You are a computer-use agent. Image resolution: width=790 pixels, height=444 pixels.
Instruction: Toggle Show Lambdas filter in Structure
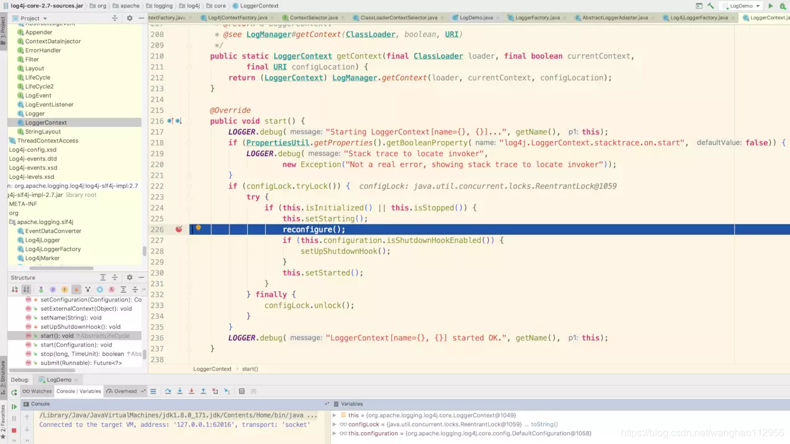pos(112,289)
